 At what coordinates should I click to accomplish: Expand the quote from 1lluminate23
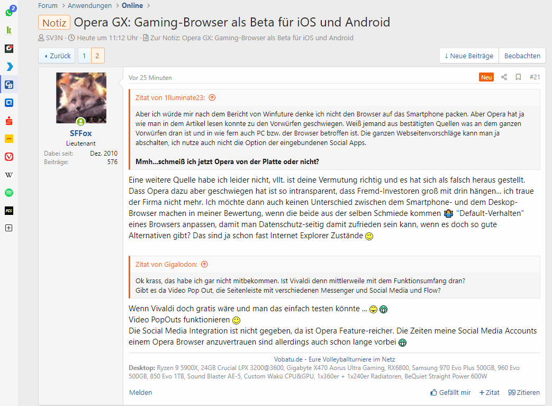point(212,97)
